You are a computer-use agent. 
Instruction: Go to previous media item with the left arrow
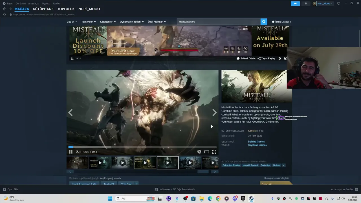click(71, 112)
